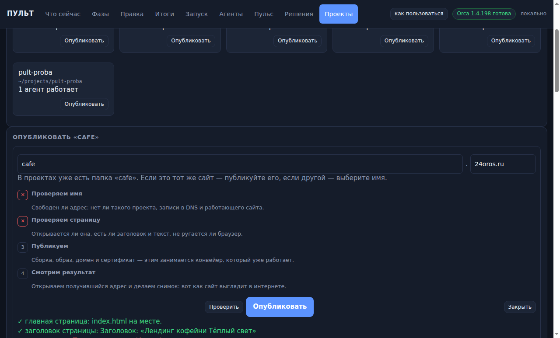Click the vertical page scrollbar
The height and width of the screenshot is (338, 560).
(557, 61)
